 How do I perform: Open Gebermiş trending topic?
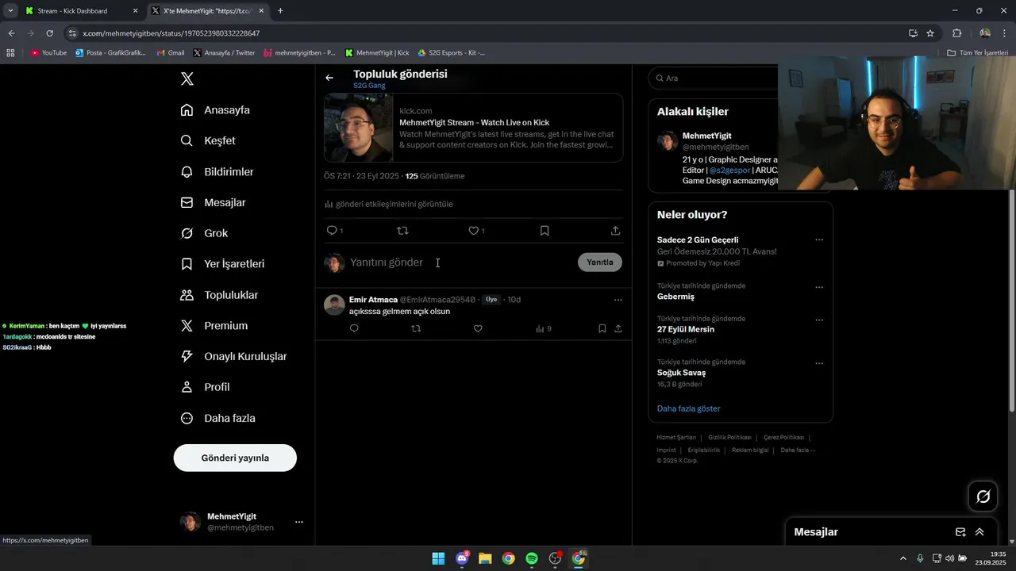[x=675, y=297]
